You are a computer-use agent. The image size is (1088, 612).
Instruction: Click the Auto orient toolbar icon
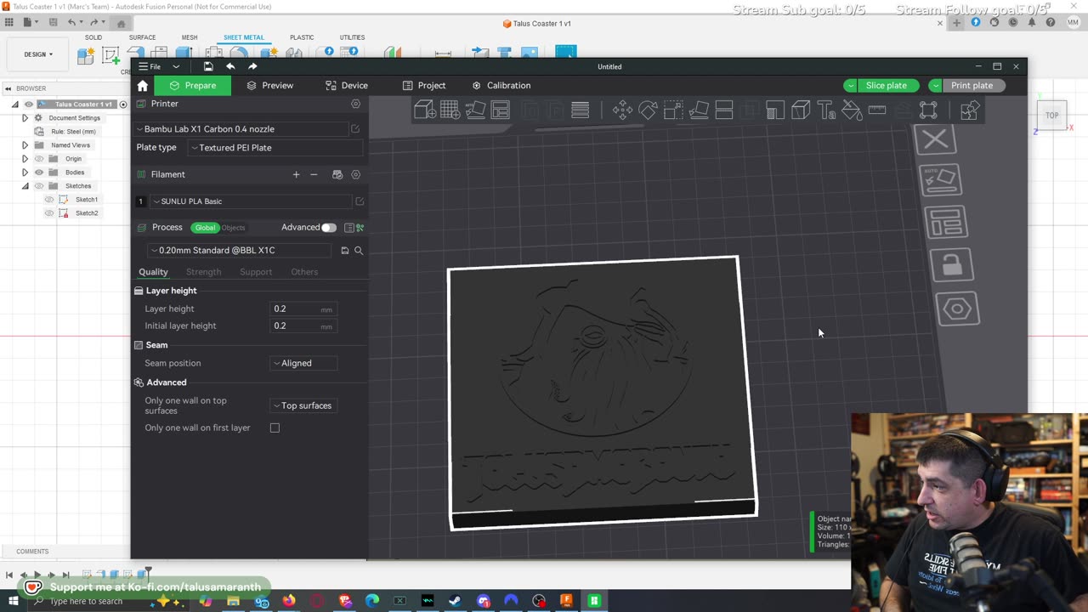pos(475,110)
